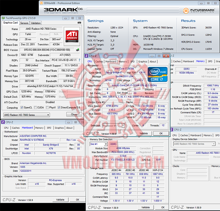
Task: Click OK in Mainboard CPU-Z window
Action: [x=78, y=200]
